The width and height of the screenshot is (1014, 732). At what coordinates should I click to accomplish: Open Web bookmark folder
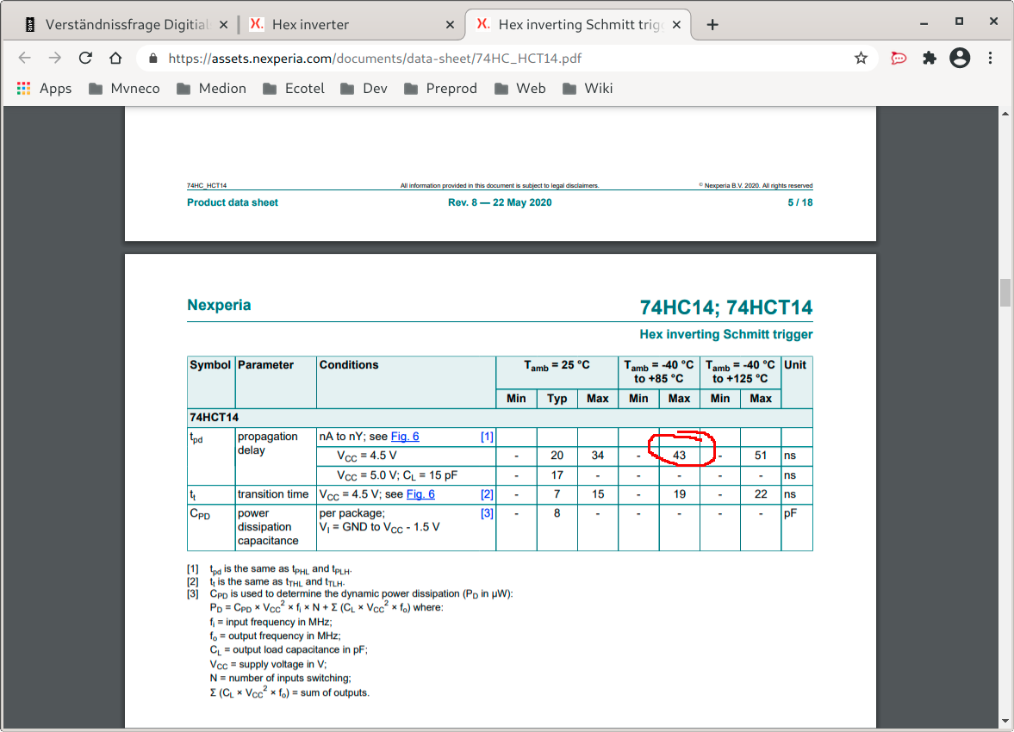[520, 89]
